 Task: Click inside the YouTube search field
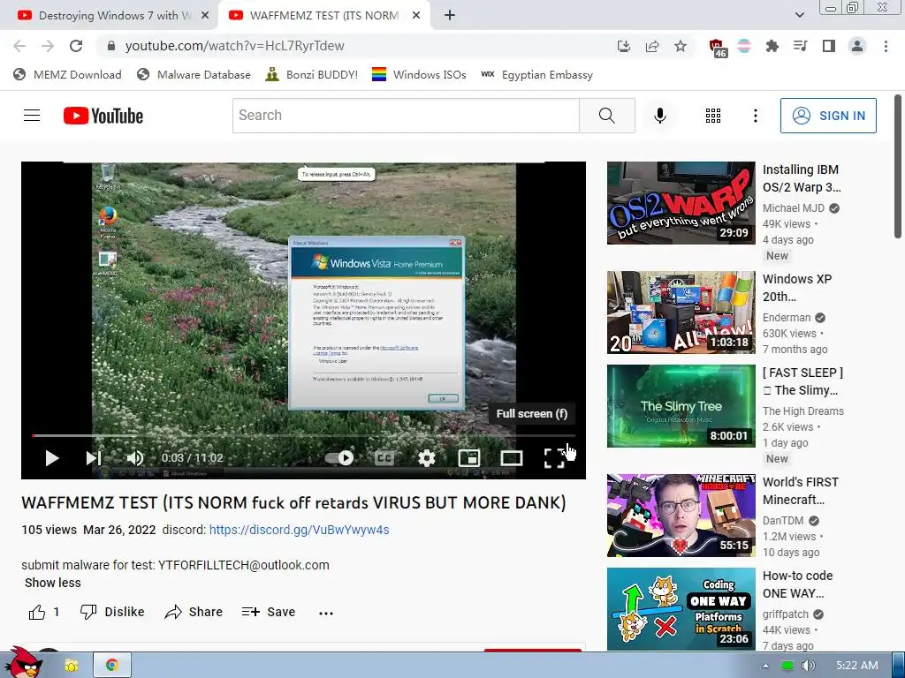click(406, 116)
